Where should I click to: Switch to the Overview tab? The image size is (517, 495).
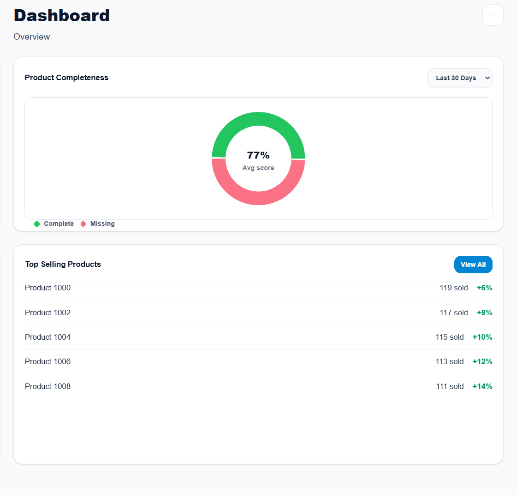coord(31,36)
